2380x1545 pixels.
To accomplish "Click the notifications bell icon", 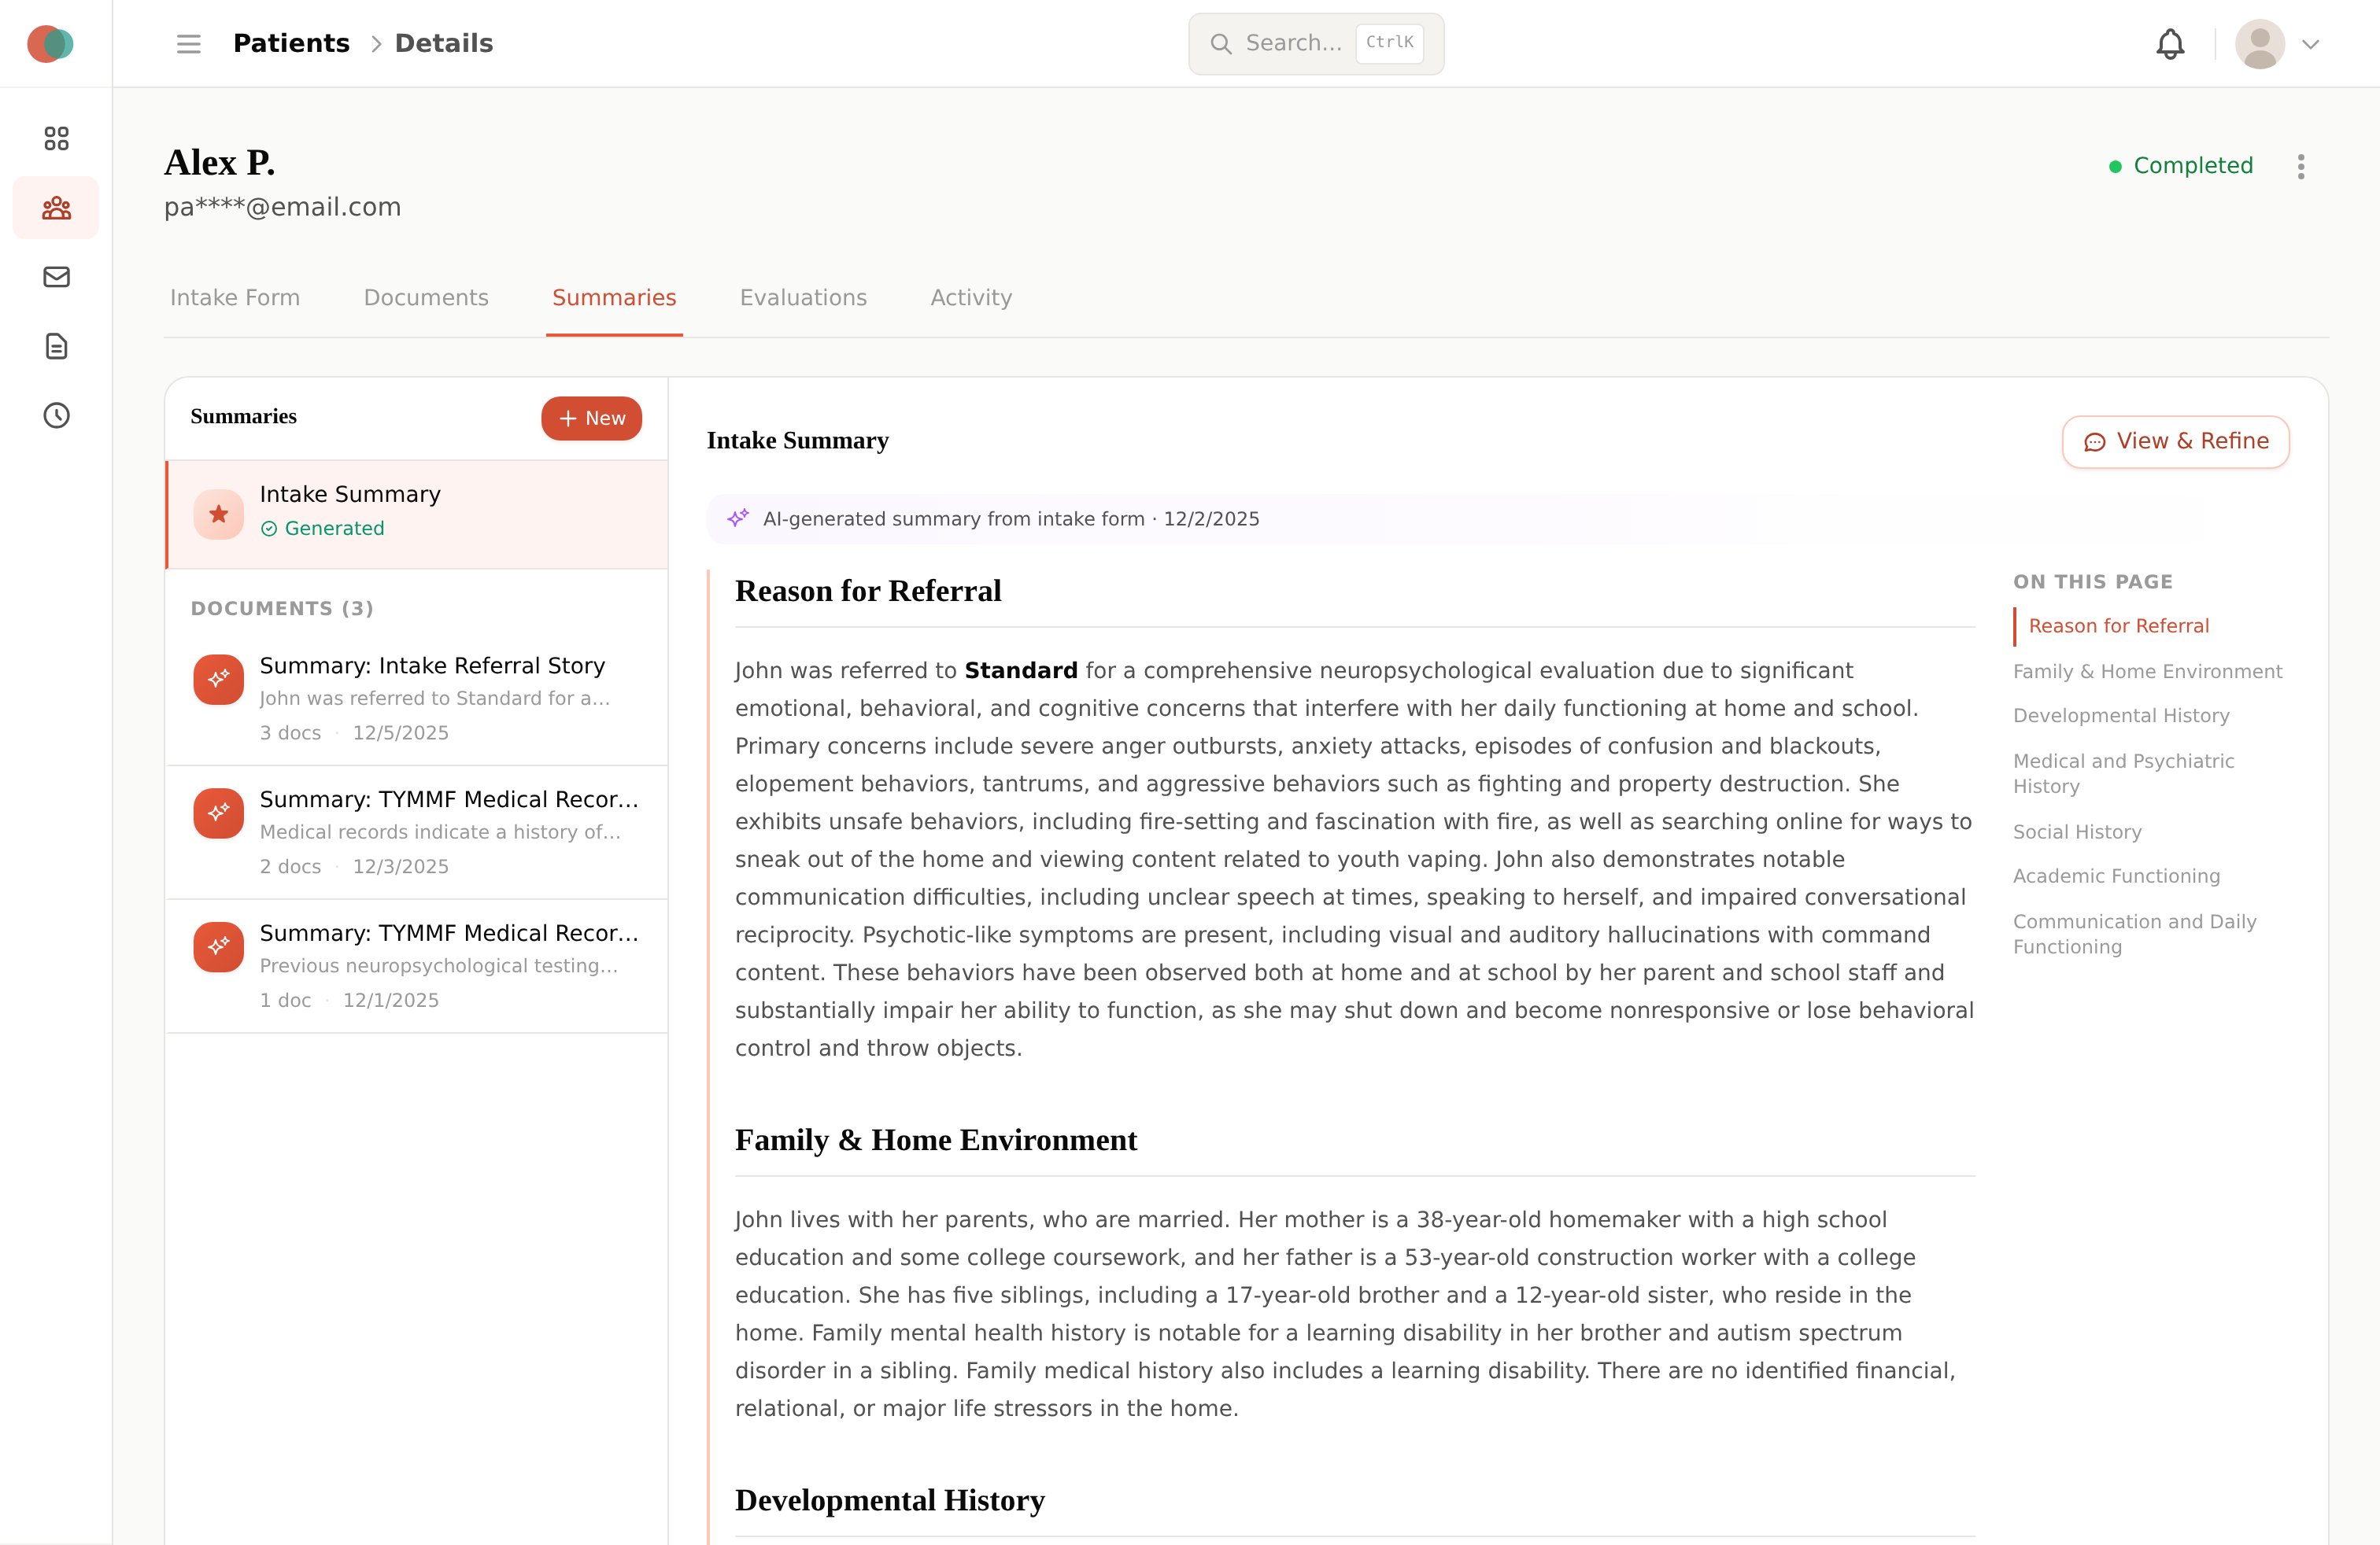I will pos(2169,44).
